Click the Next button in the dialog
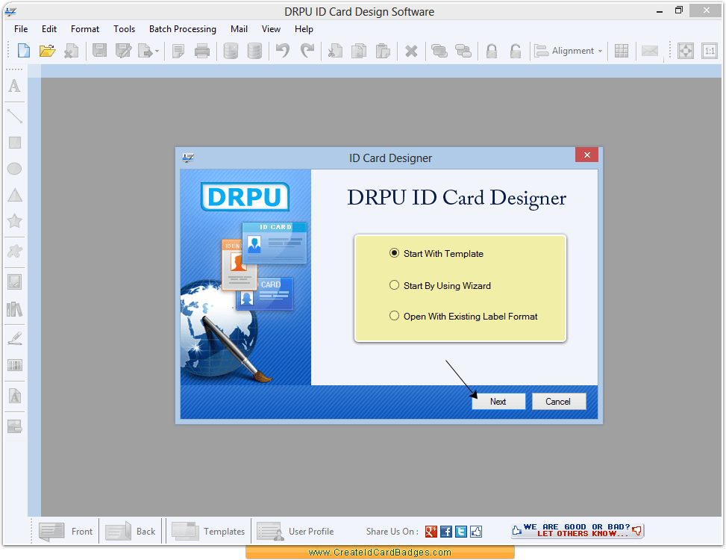Screen dimensions: 726x560 498,402
